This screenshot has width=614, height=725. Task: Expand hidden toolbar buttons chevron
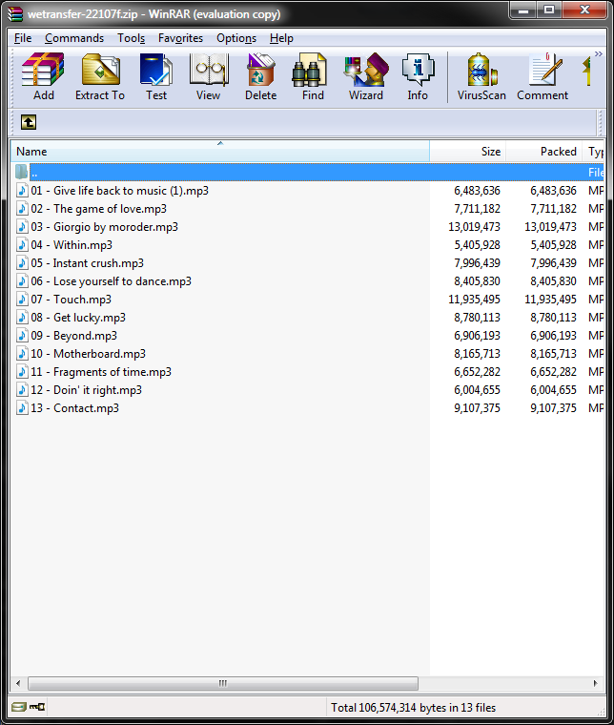click(599, 54)
